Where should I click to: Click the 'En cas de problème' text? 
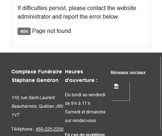click(85, 134)
